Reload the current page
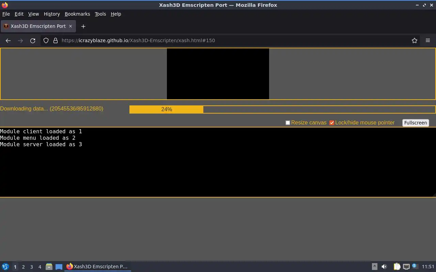 [x=33, y=40]
